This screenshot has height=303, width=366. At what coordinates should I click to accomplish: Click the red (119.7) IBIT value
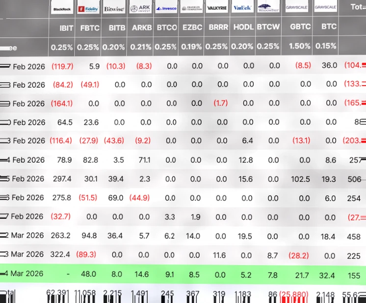click(x=62, y=67)
